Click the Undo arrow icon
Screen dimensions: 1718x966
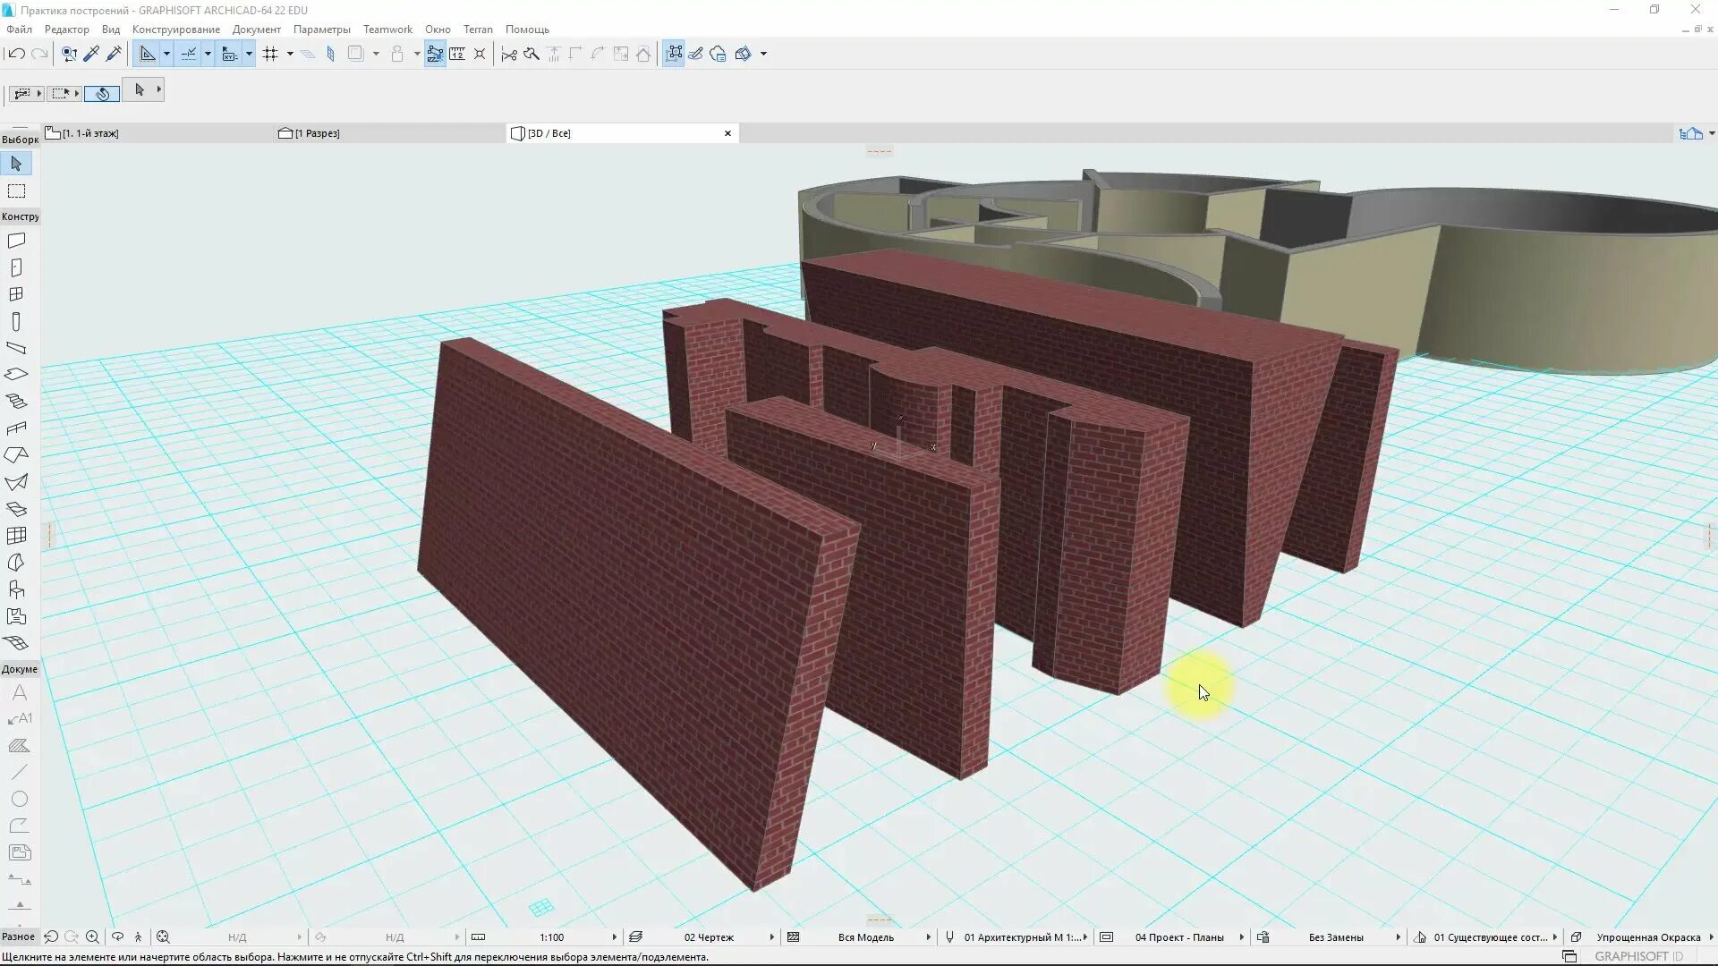(x=15, y=54)
